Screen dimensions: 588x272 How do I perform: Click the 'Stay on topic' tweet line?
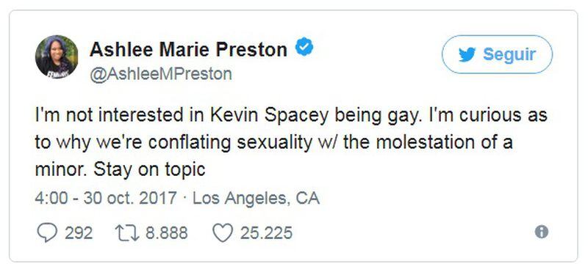click(x=149, y=169)
